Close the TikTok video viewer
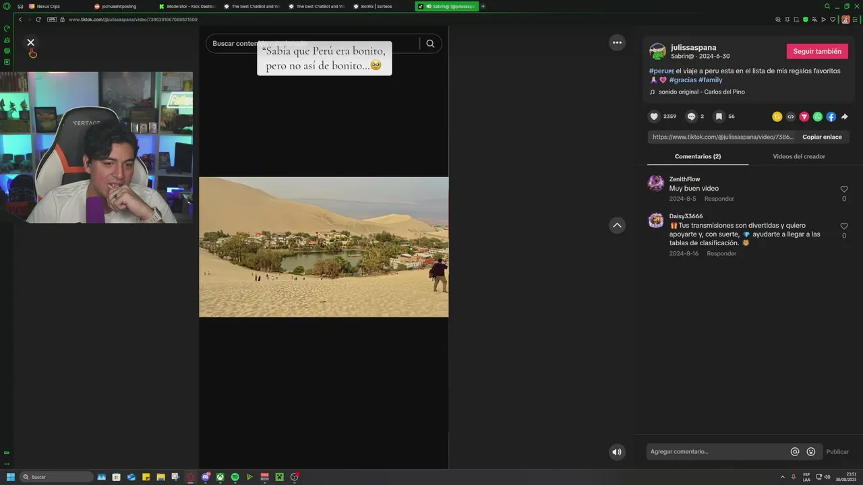The image size is (863, 485). tap(30, 42)
